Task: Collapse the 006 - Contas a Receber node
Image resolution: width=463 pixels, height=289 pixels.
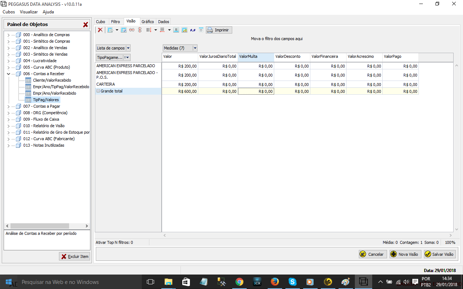Action: tap(8, 74)
